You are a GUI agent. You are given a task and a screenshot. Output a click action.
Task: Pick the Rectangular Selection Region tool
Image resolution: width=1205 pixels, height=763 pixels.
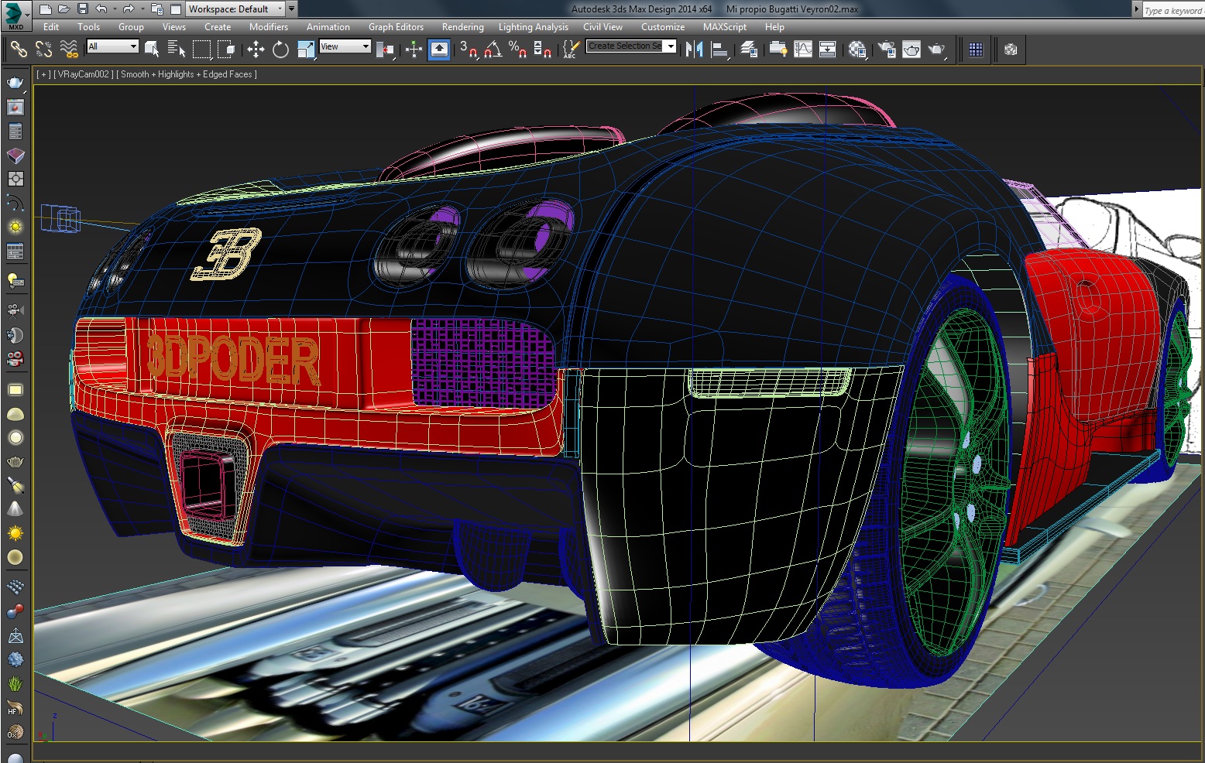(201, 50)
